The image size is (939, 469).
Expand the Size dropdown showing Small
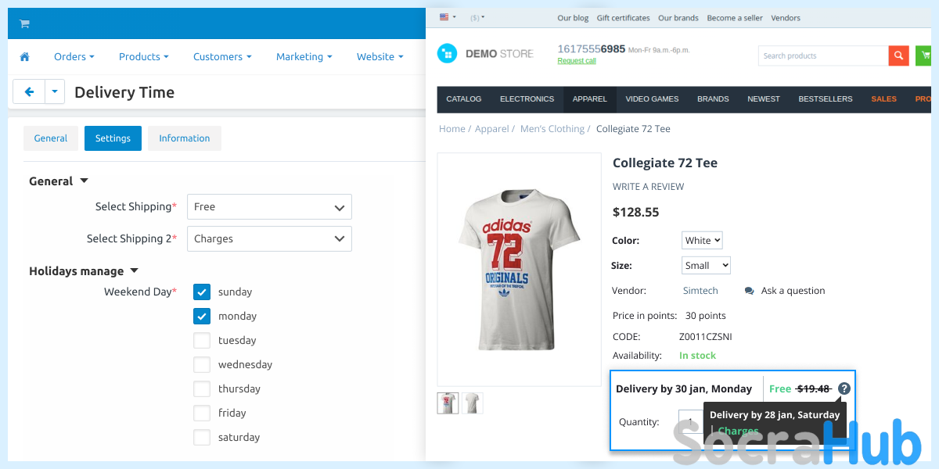pos(706,266)
